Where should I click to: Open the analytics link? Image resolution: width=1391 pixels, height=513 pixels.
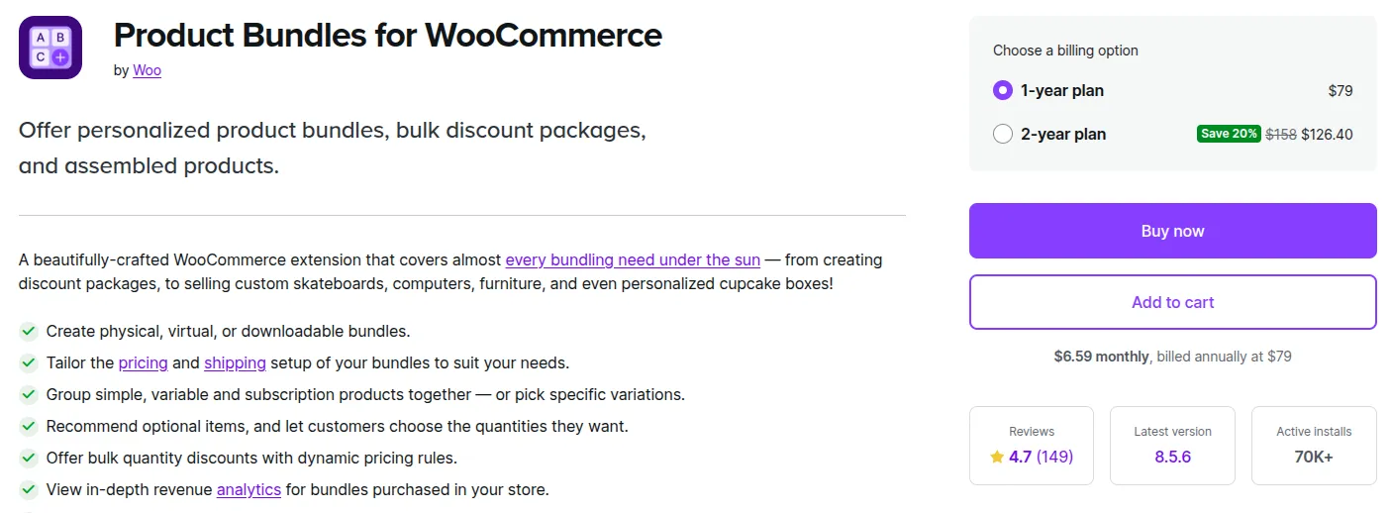tap(248, 489)
